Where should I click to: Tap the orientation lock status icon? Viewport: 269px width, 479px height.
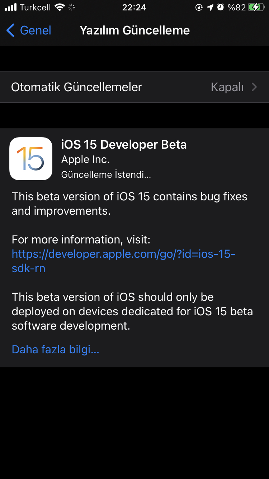[199, 7]
